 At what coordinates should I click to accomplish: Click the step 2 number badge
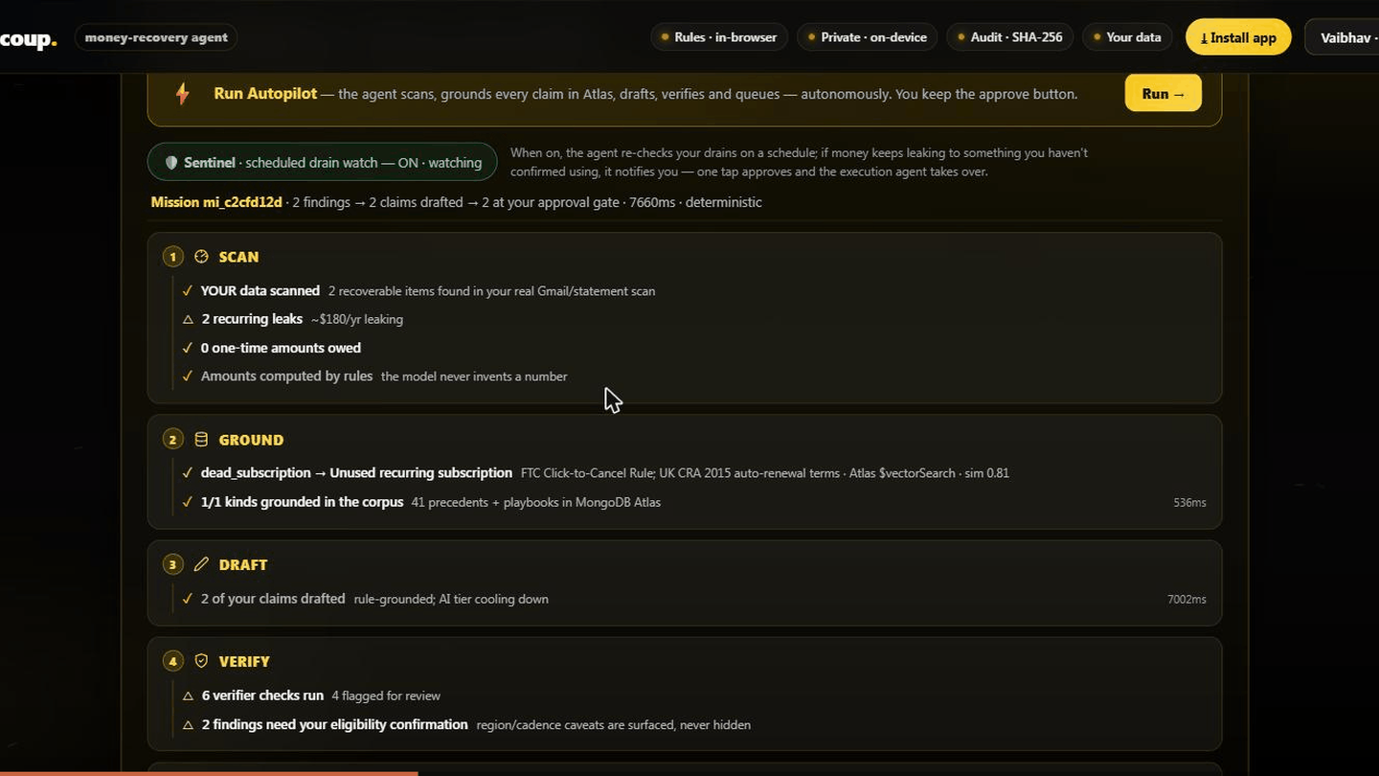(x=172, y=440)
